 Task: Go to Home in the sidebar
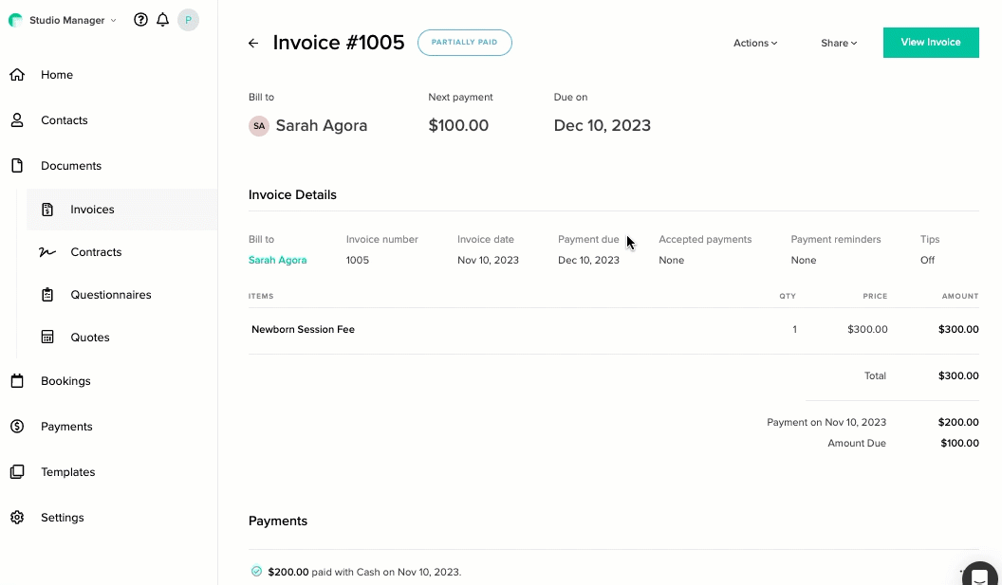click(x=56, y=74)
